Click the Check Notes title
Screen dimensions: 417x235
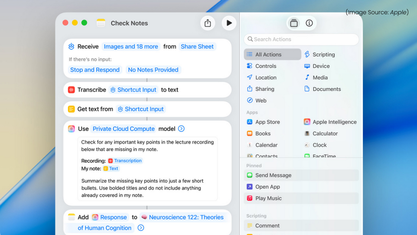point(129,23)
